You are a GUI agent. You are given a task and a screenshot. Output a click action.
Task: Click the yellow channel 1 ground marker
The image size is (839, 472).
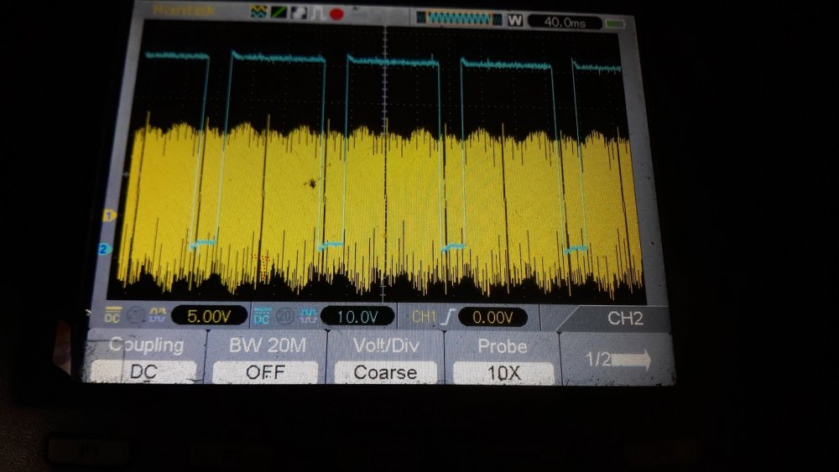108,215
